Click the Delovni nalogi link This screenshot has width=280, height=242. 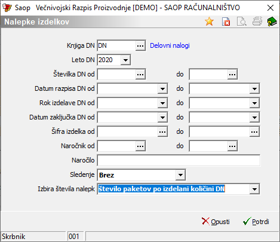pos(170,45)
